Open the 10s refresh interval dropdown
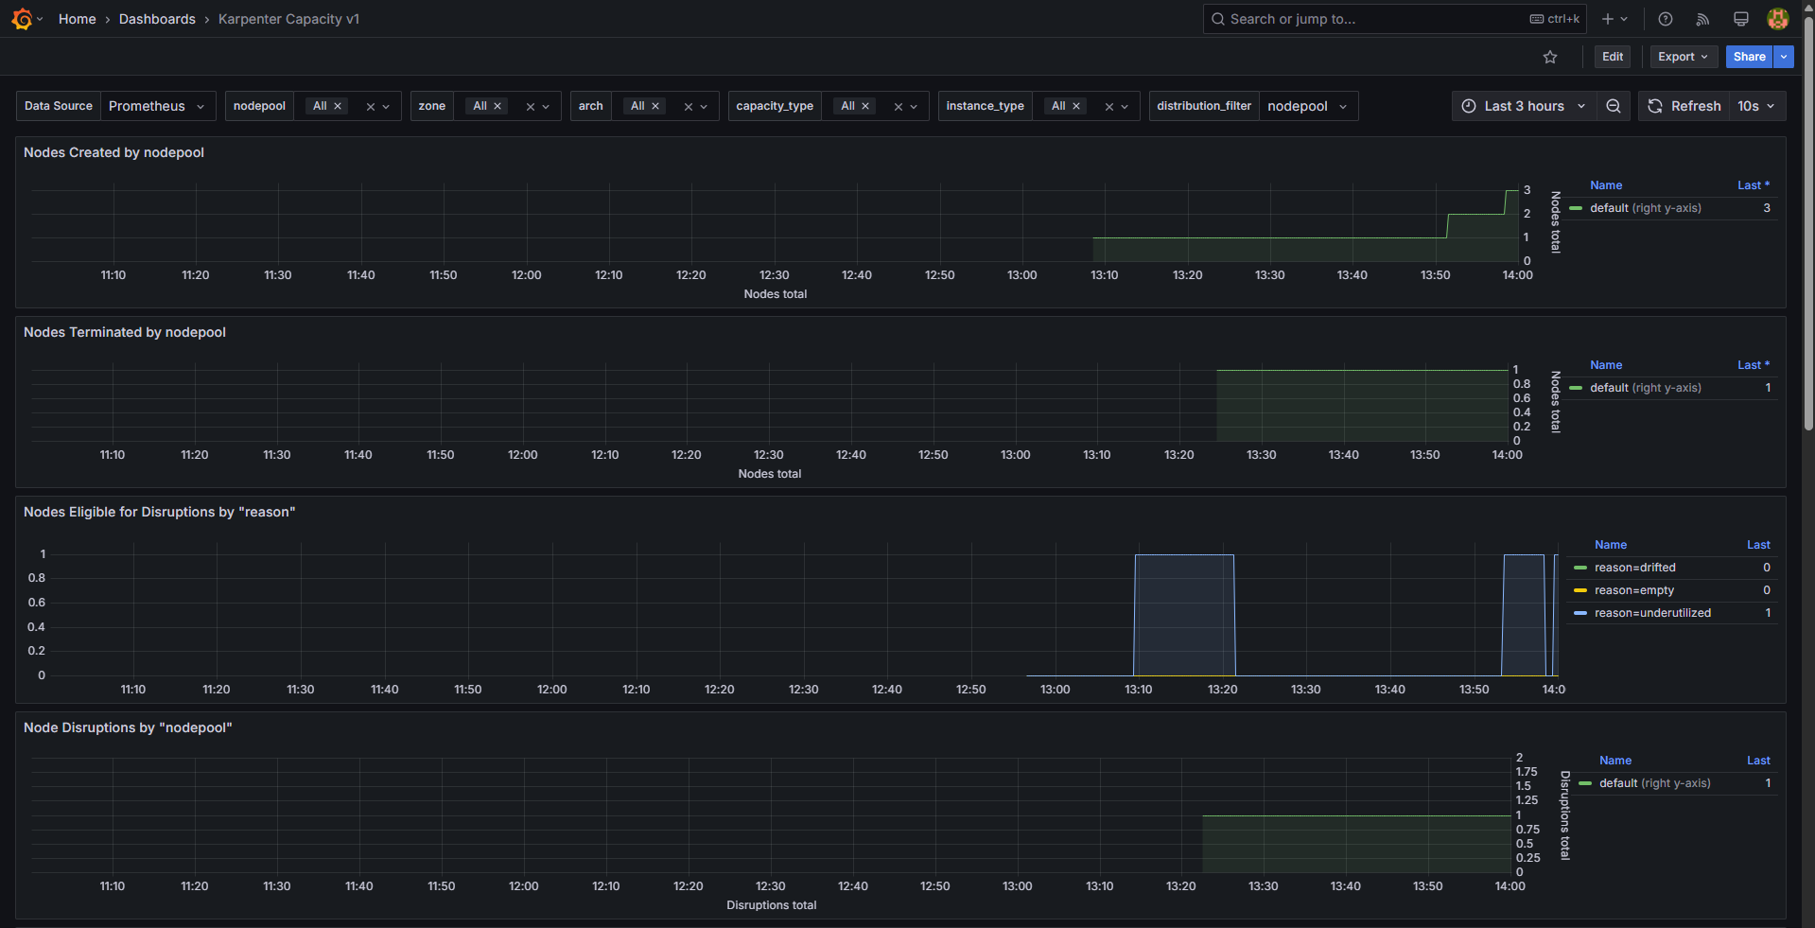The image size is (1815, 928). (1757, 106)
